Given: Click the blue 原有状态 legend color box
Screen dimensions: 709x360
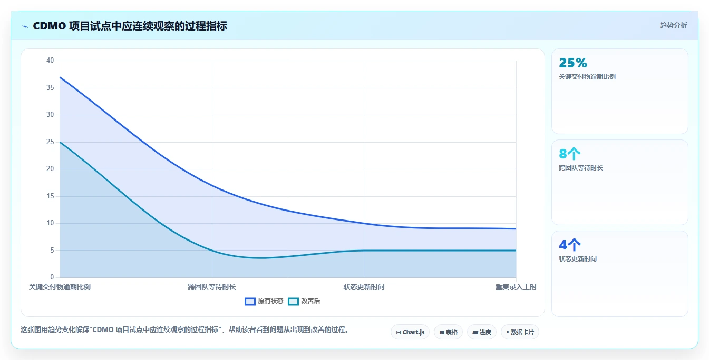Looking at the screenshot, I should pyautogui.click(x=250, y=301).
